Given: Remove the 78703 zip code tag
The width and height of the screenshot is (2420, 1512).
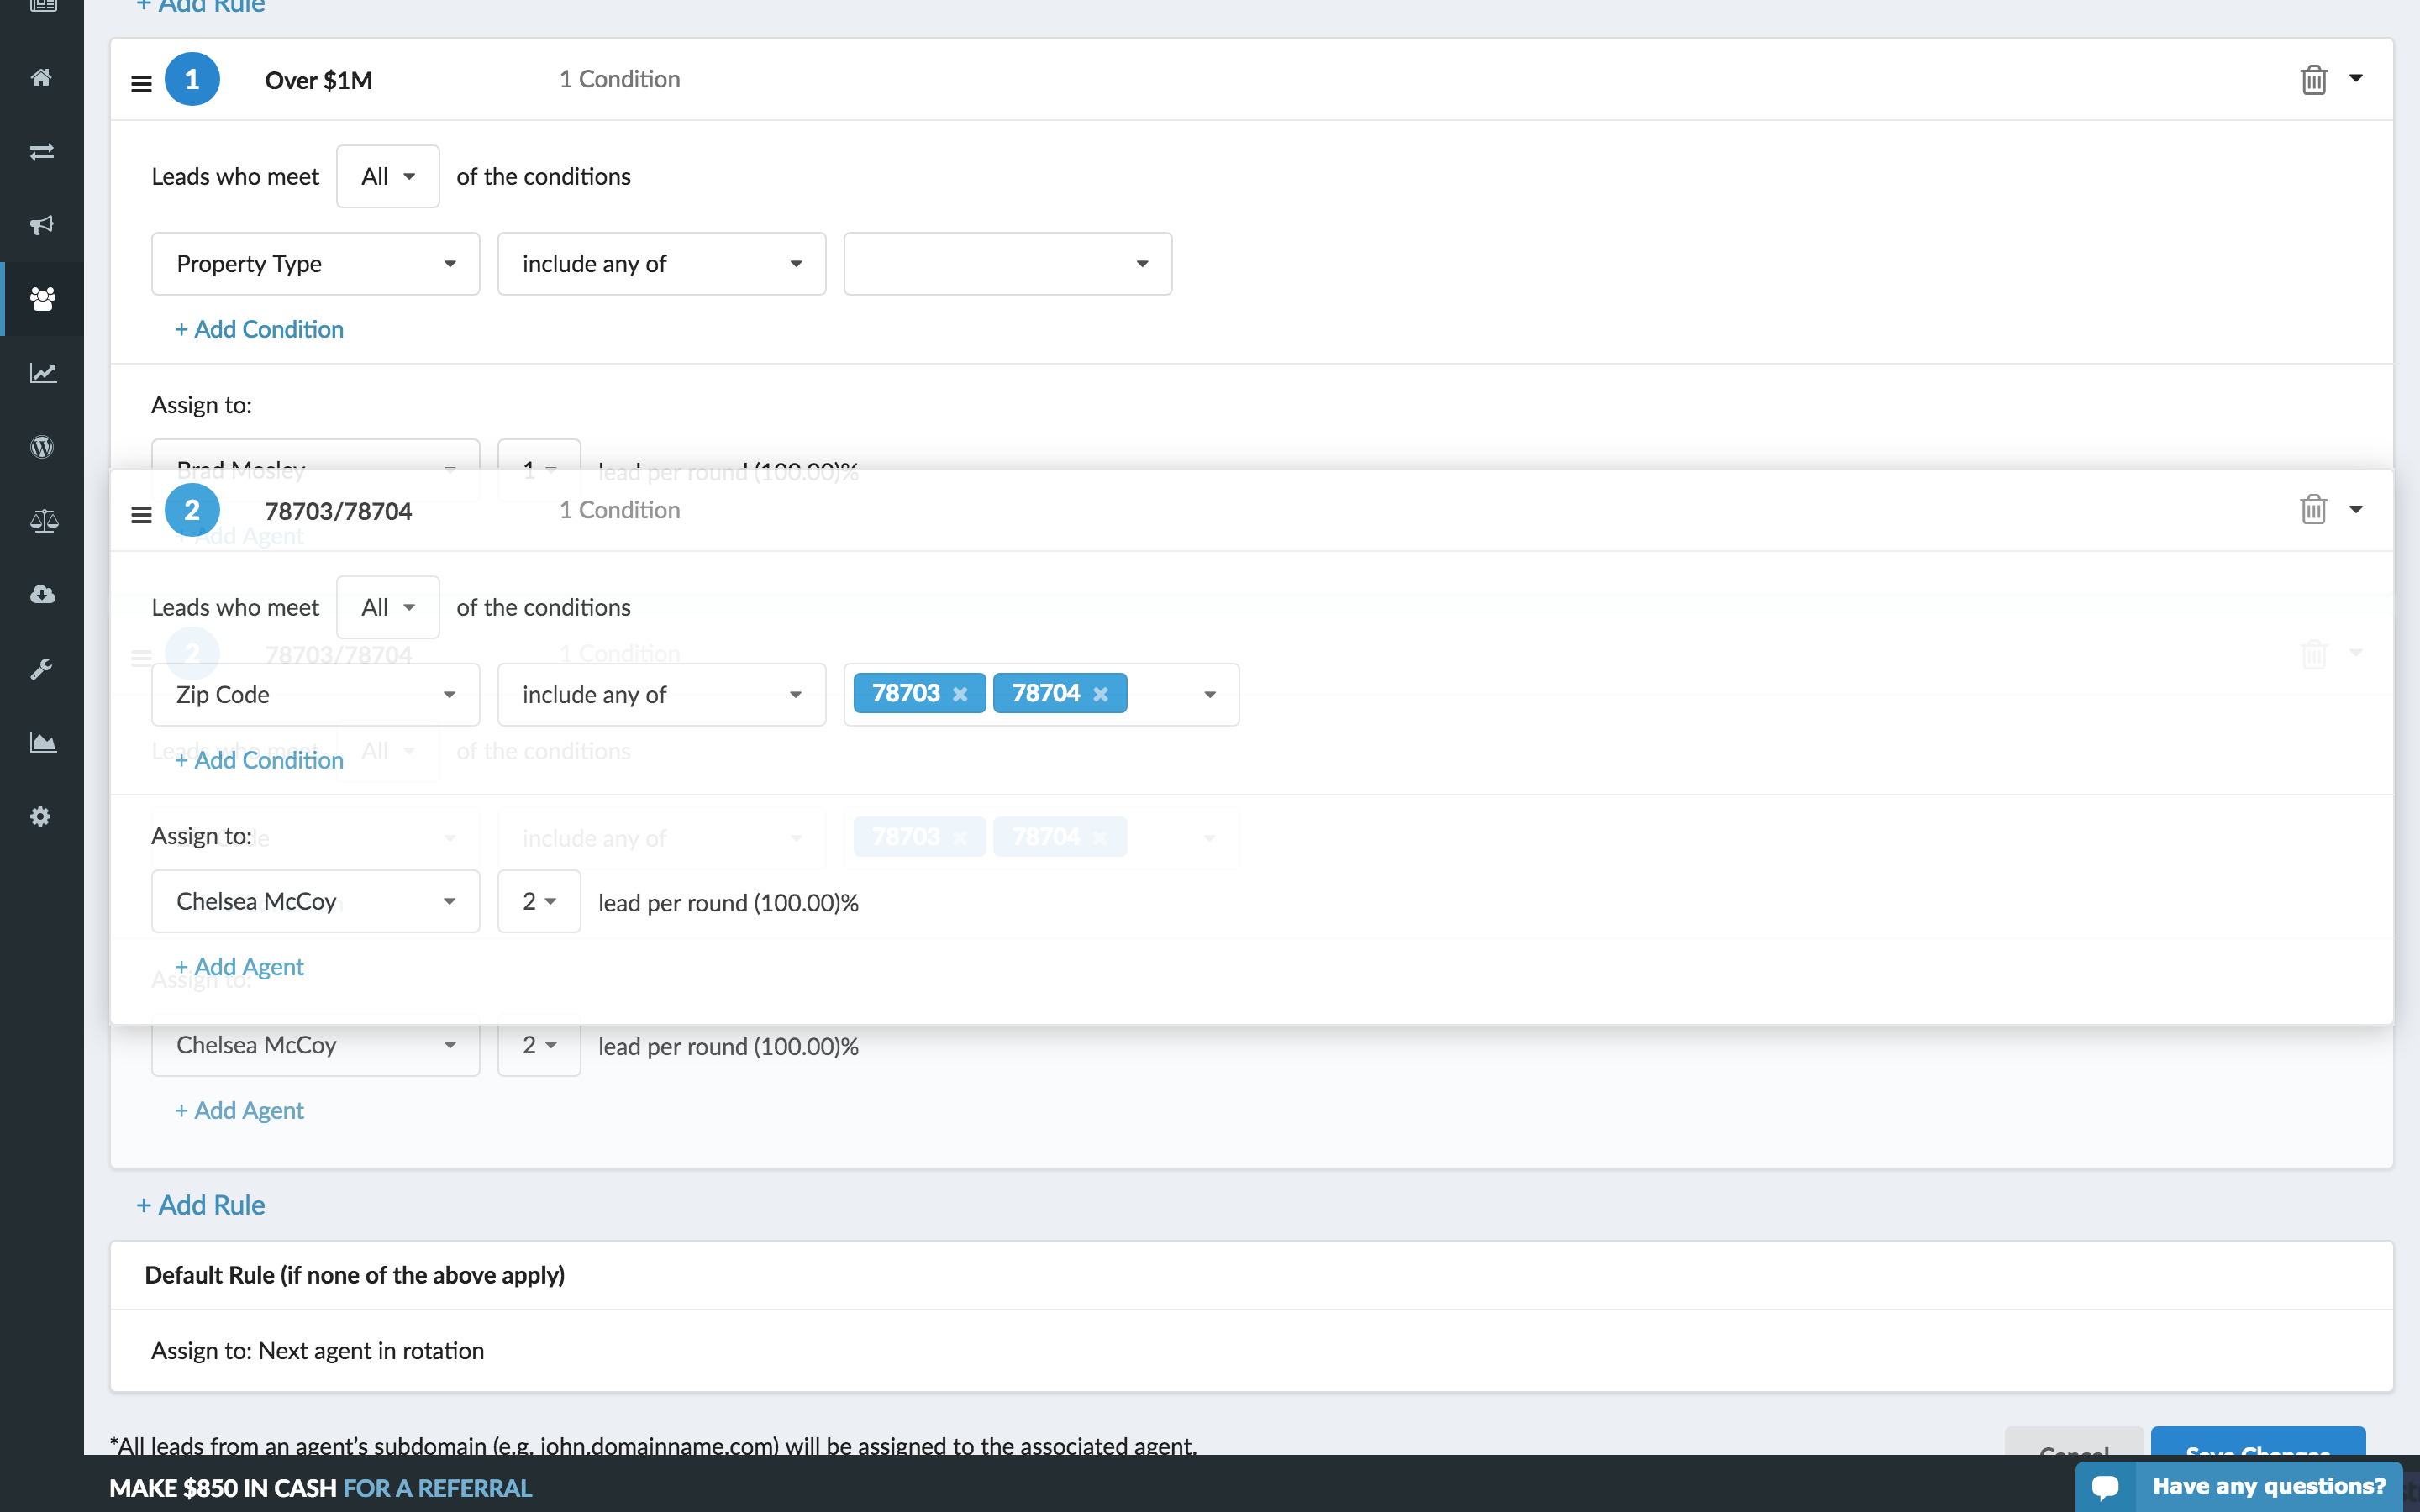Looking at the screenshot, I should tap(960, 694).
